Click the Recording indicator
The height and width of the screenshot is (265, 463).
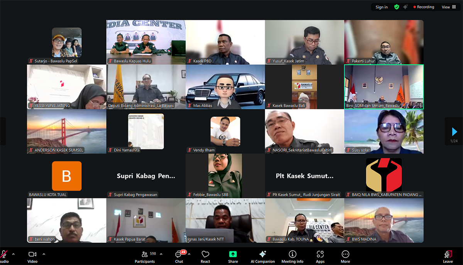click(x=423, y=7)
